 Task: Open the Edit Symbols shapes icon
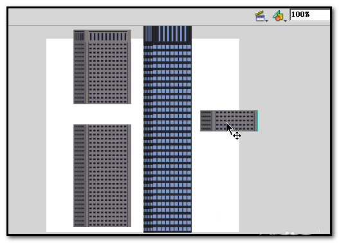coord(278,16)
